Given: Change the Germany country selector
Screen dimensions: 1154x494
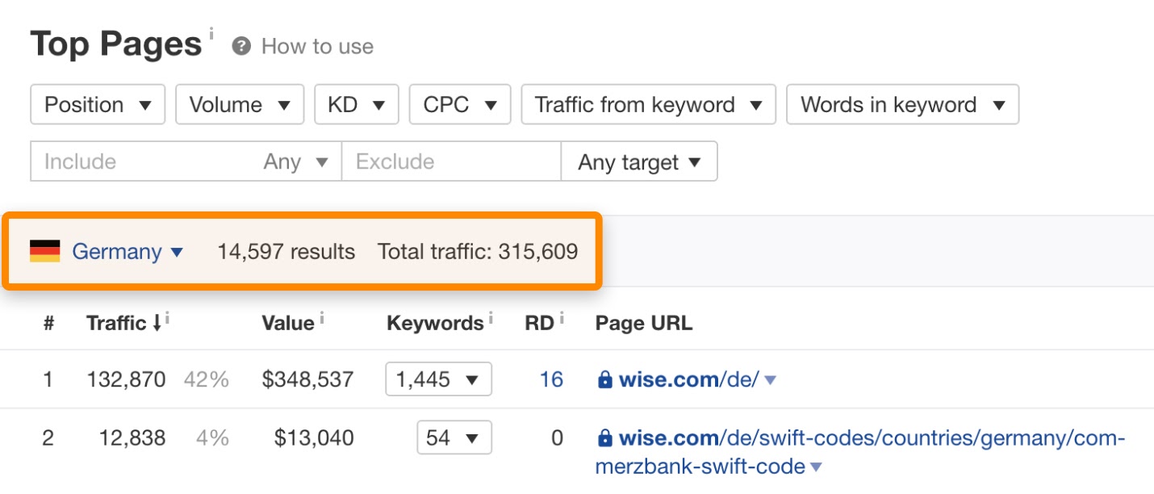Looking at the screenshot, I should (x=128, y=252).
